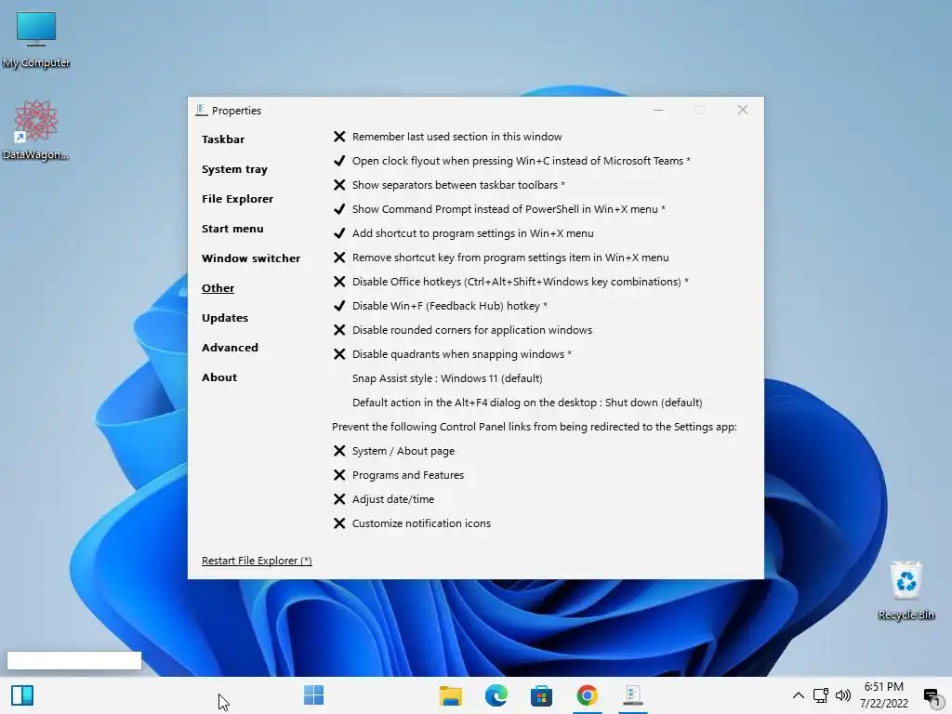Viewport: 952px width, 714px height.
Task: Select the Recycle Bin icon
Action: click(x=906, y=590)
